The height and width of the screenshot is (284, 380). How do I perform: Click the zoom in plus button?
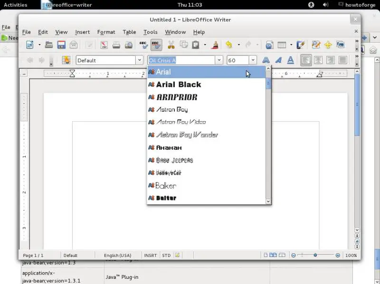(x=338, y=255)
